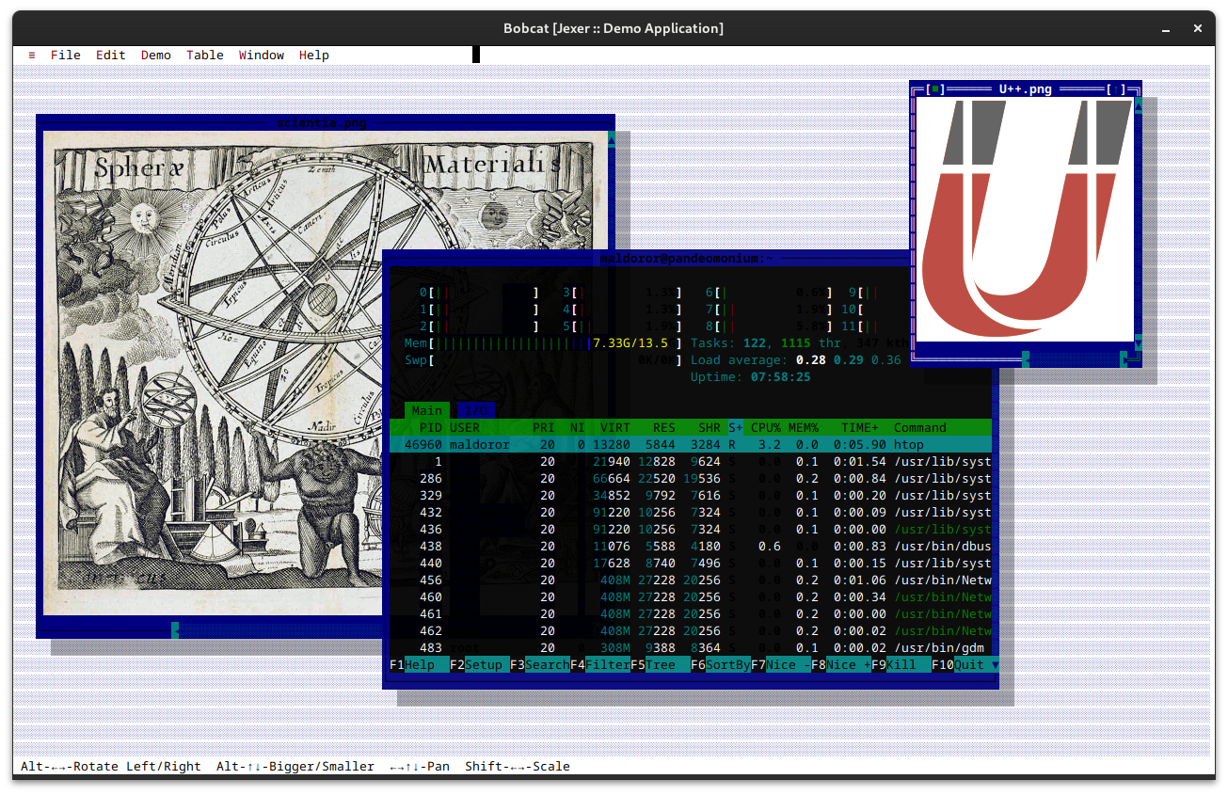Click the U++.png vertical scrollbar down arrow
Viewport: 1228px width, 795px height.
click(x=1139, y=343)
